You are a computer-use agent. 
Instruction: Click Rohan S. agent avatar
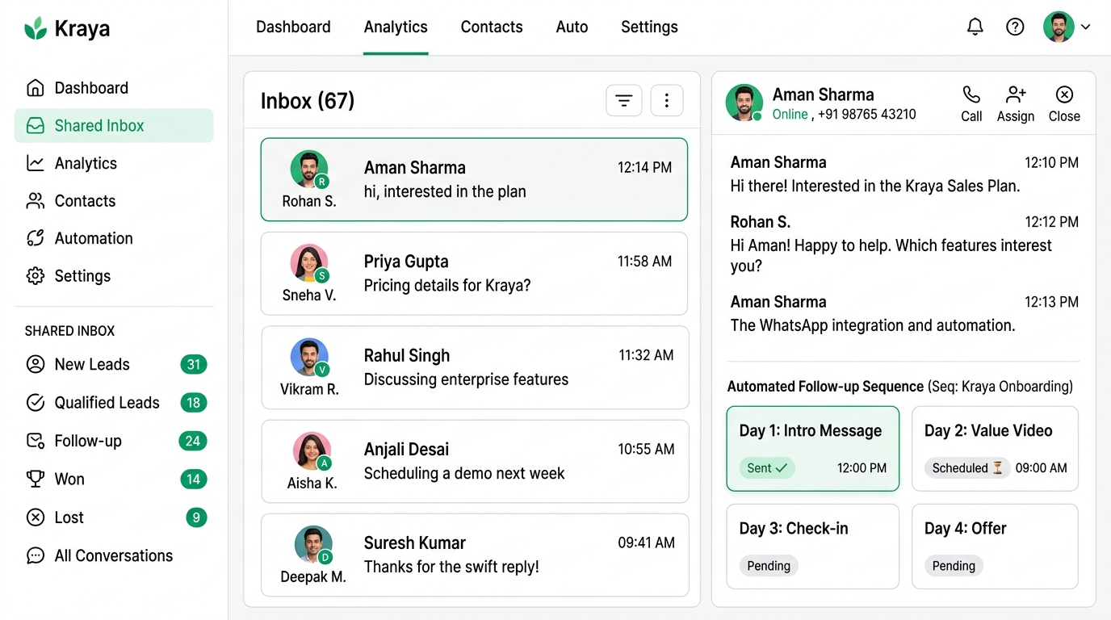[309, 170]
